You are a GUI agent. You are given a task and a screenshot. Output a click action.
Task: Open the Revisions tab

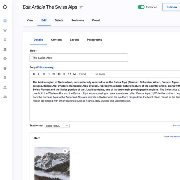(78, 20)
